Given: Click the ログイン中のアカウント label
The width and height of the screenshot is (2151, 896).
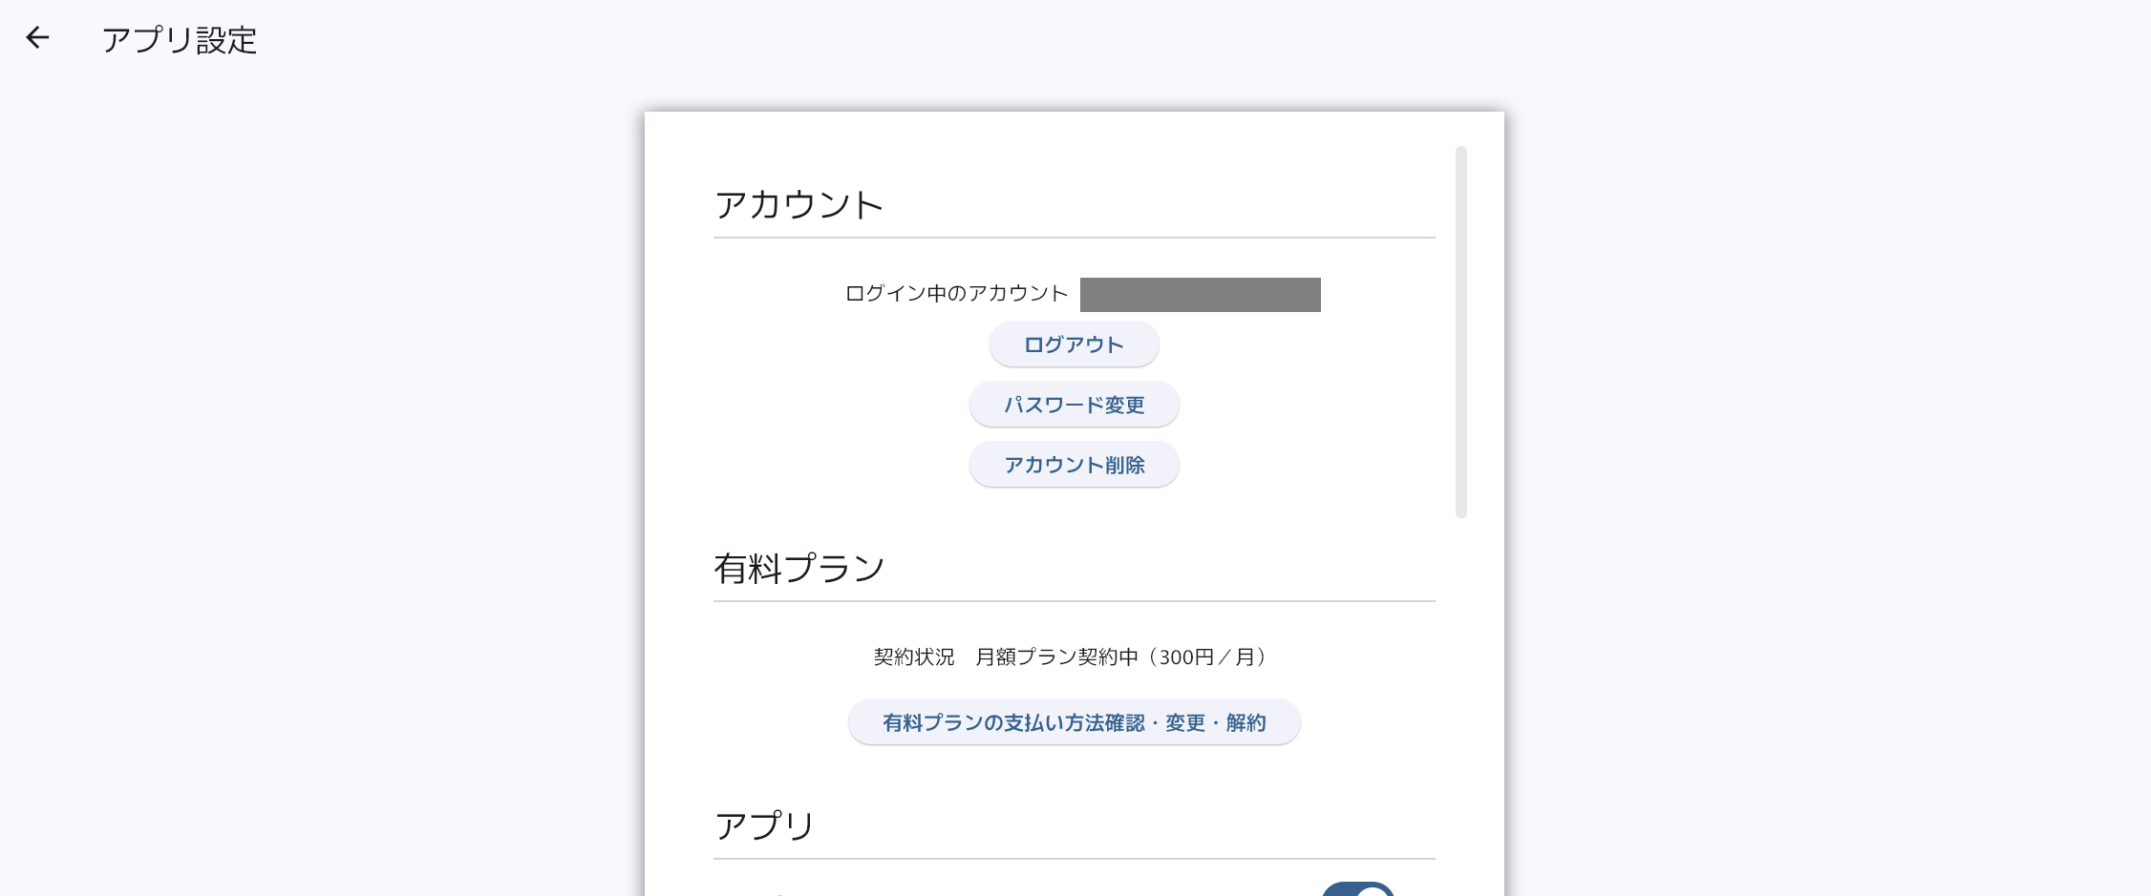Looking at the screenshot, I should 956,294.
